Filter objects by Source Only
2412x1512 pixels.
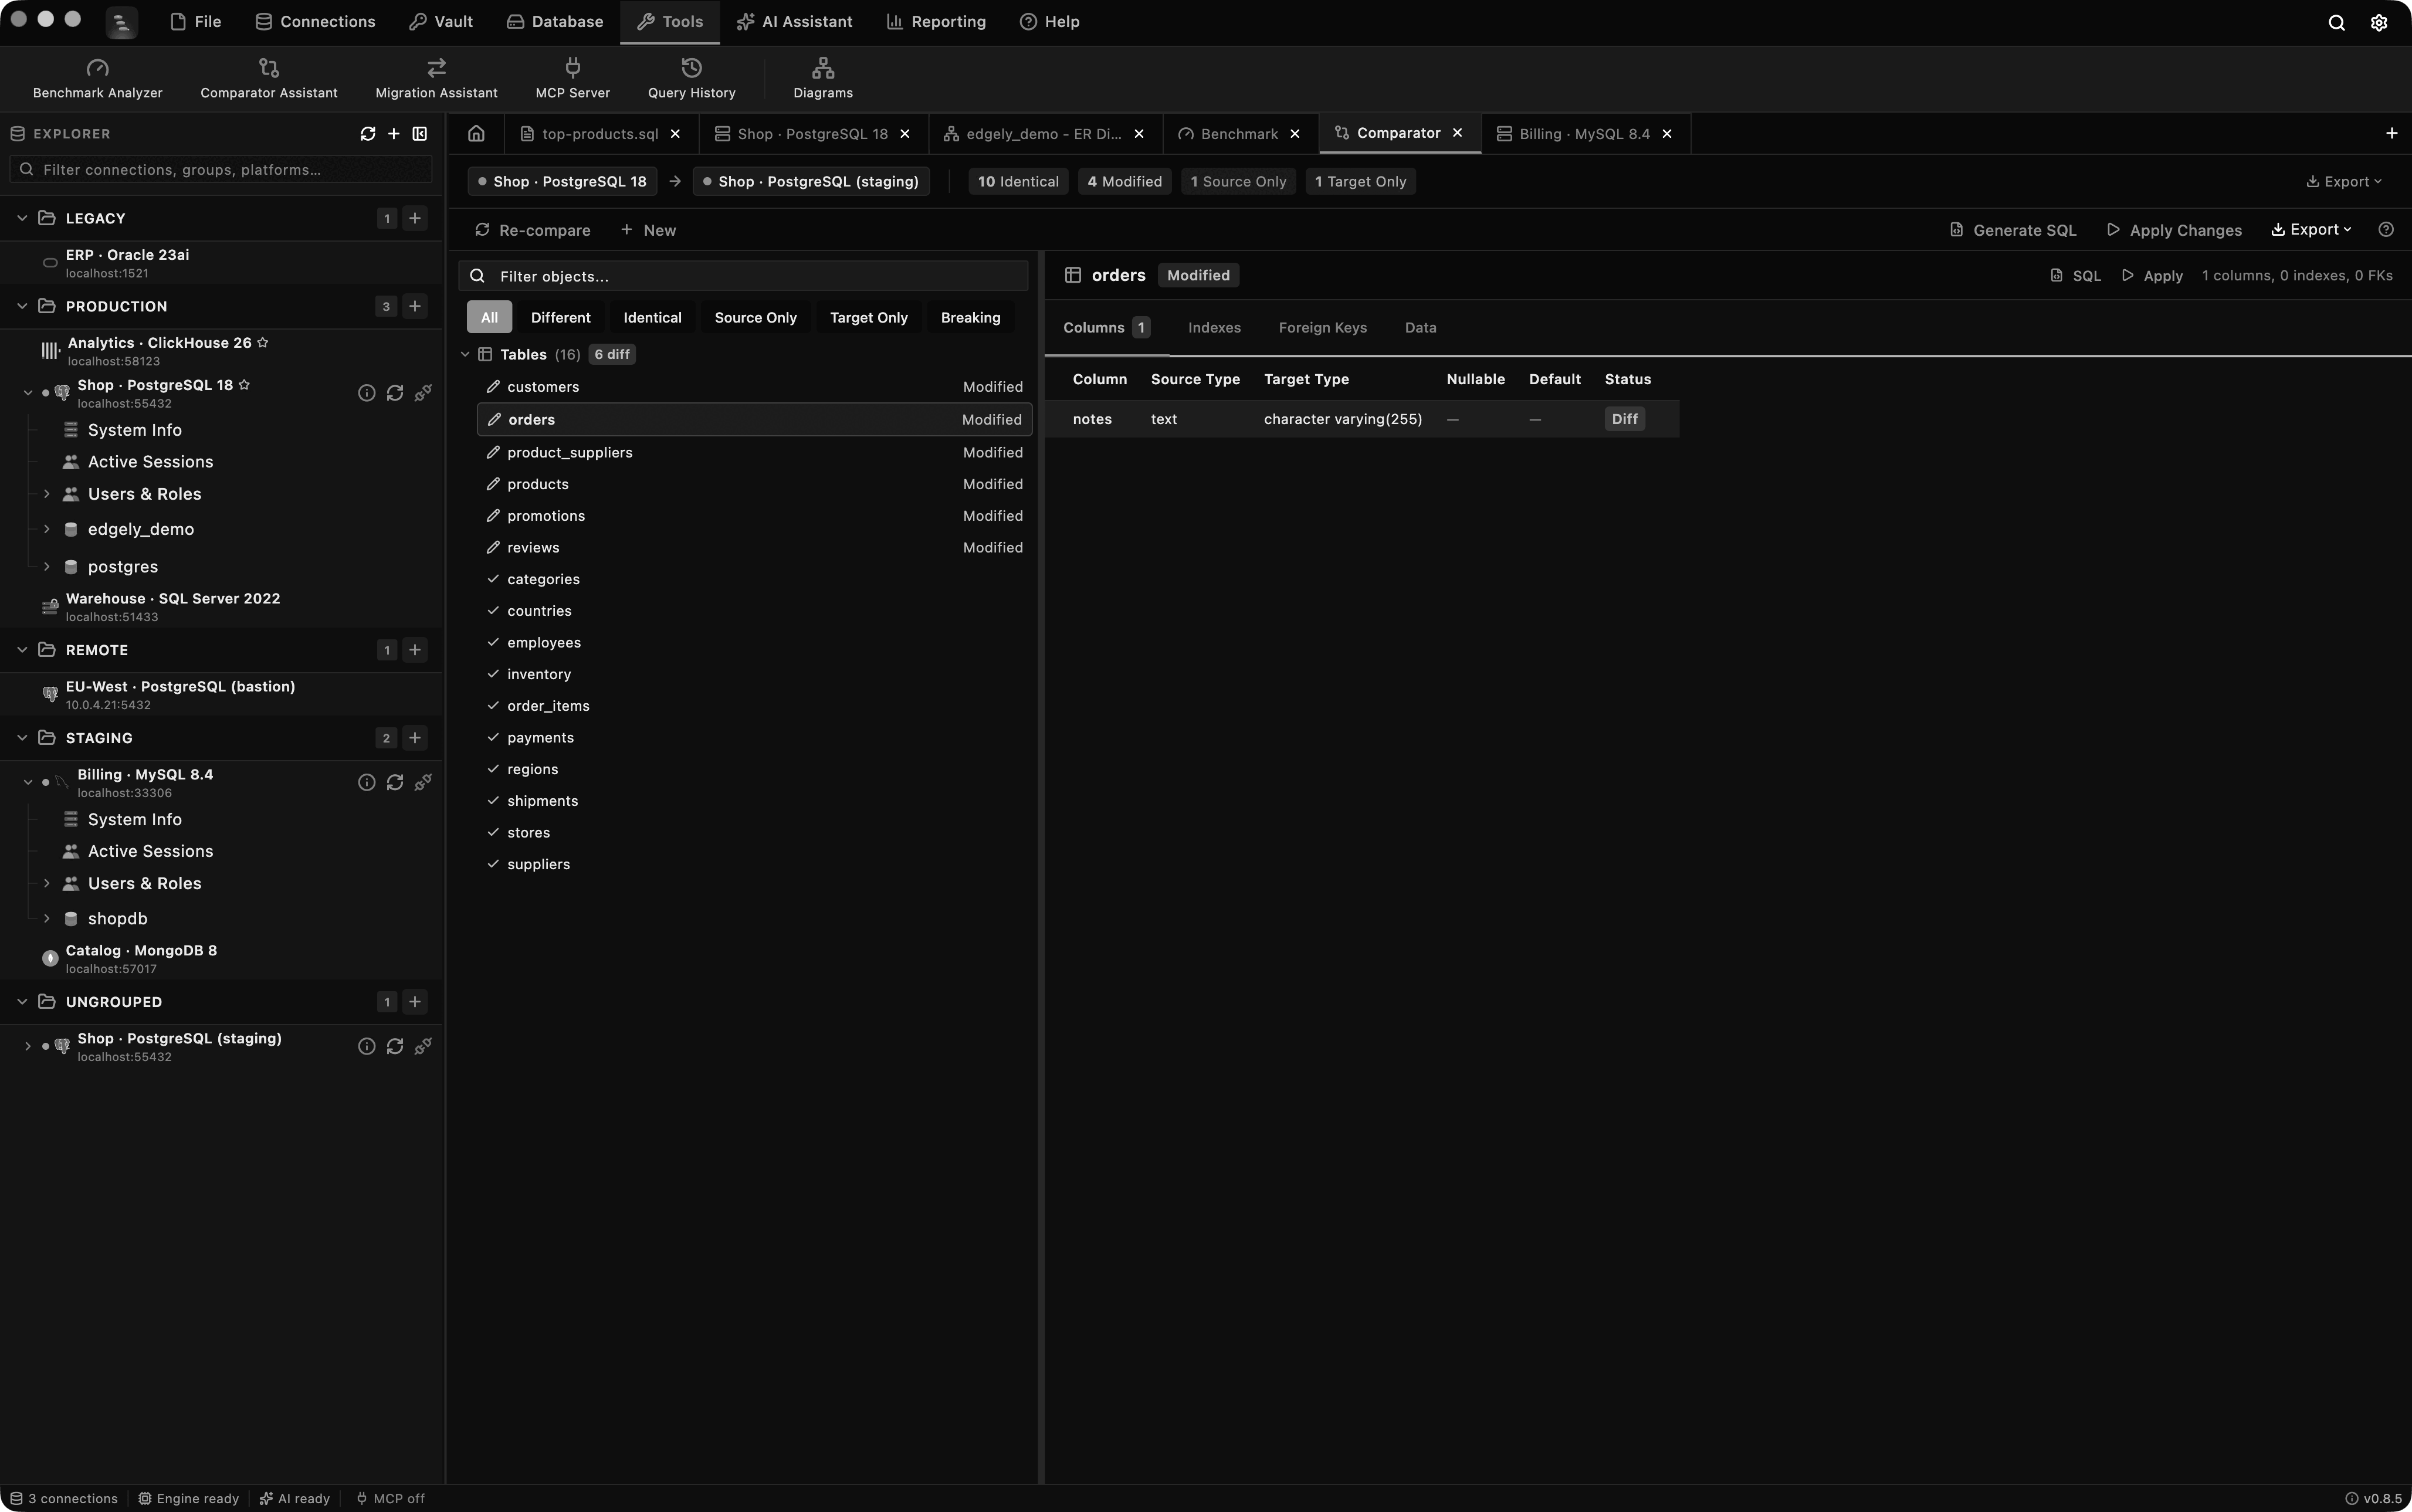coord(755,318)
